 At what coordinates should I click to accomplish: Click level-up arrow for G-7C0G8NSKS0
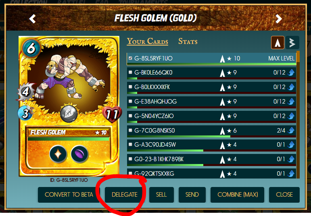(291, 131)
